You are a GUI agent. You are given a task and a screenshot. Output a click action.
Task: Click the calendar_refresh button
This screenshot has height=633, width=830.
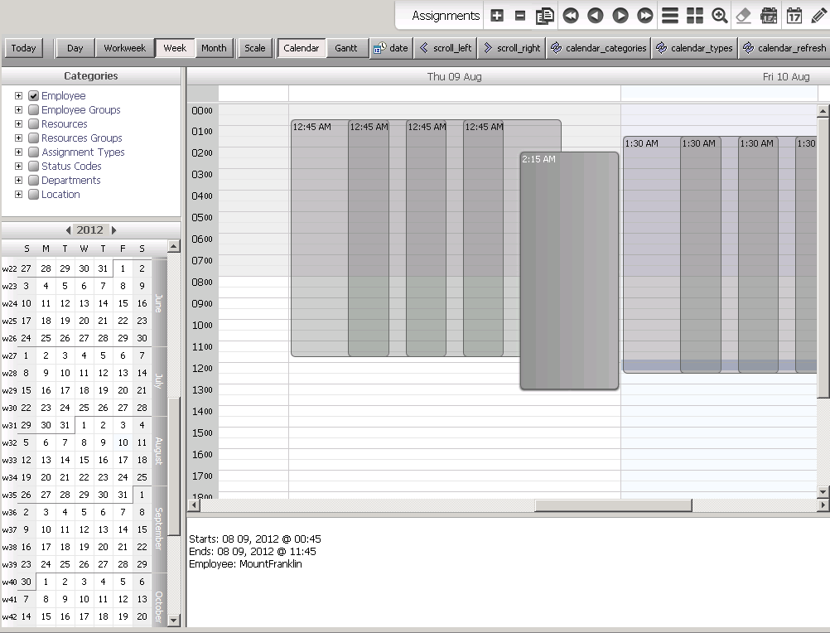click(784, 48)
